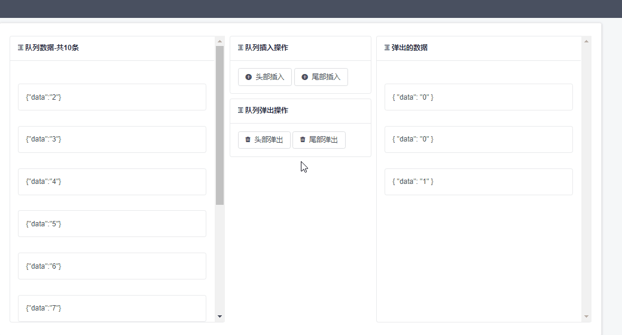
Task: Select the queue item {"data":"5"}
Action: 112,224
